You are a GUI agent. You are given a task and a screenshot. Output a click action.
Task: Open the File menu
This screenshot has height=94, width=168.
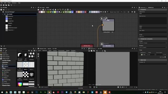tap(2, 3)
